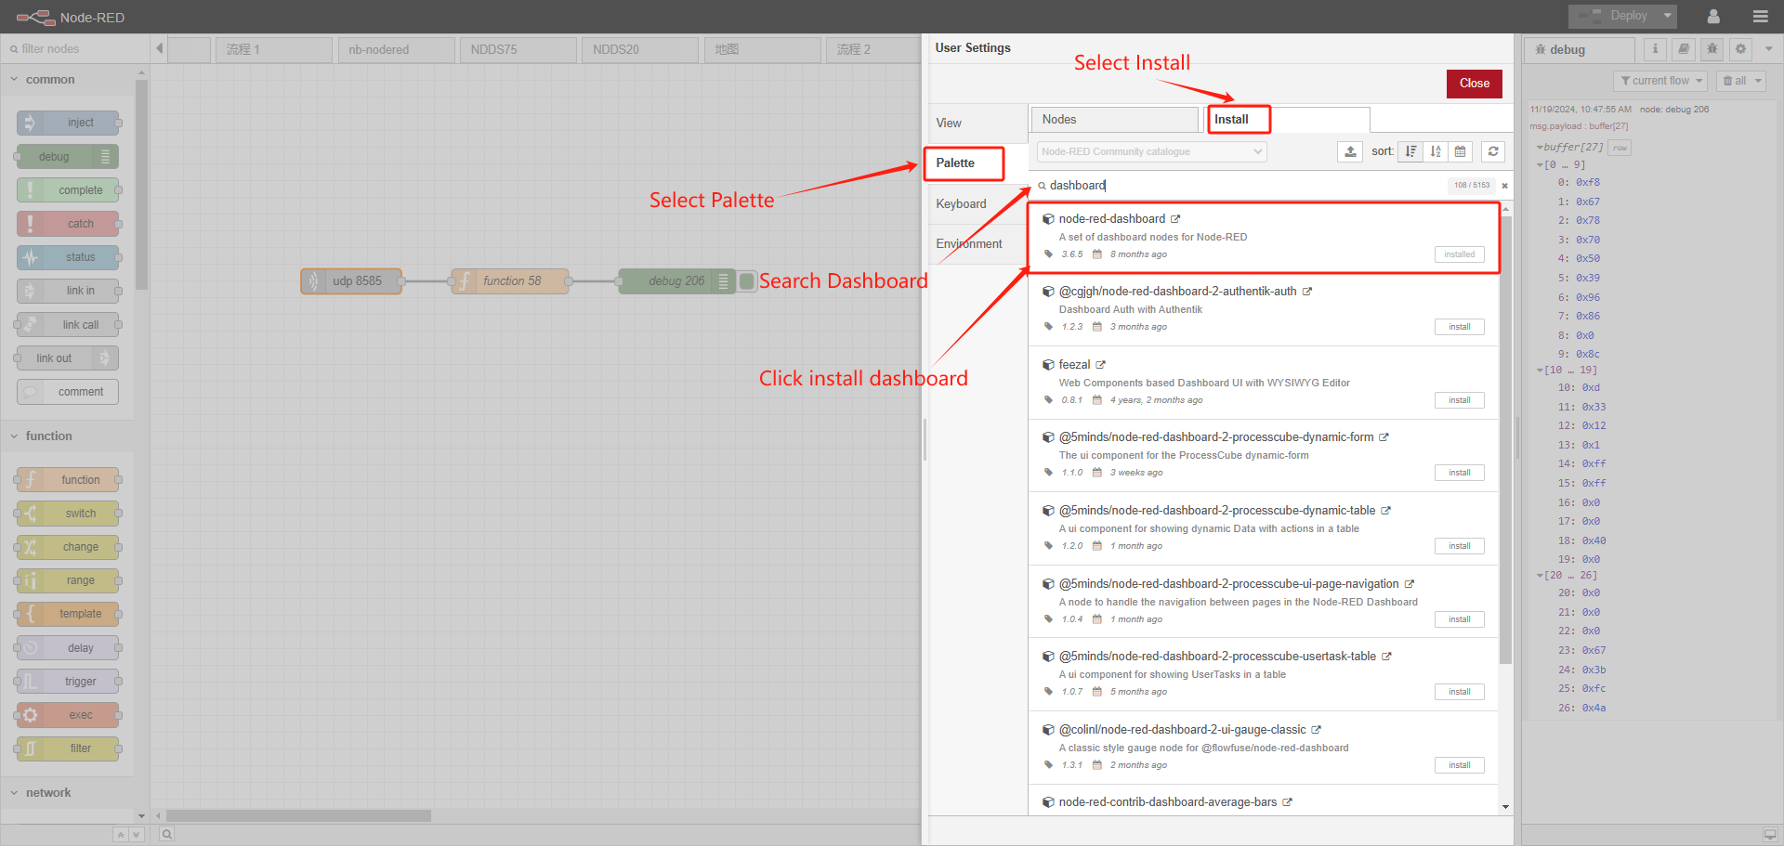
Task: Open the clear all messages dropdown
Action: pyautogui.click(x=1740, y=81)
